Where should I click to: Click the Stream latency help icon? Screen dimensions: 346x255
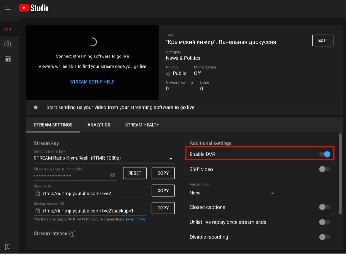pos(72,234)
